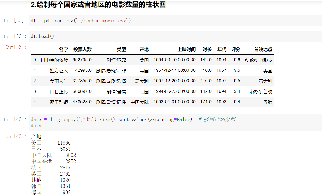Click vote count 327855.0
The height and width of the screenshot is (195, 322).
[82, 81]
